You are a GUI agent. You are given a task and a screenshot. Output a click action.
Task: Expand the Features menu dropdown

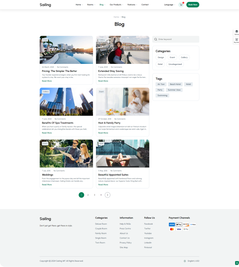click(132, 4)
